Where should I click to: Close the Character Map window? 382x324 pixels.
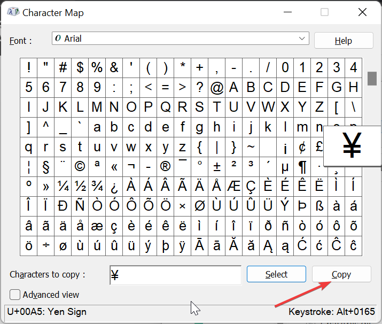click(x=363, y=12)
